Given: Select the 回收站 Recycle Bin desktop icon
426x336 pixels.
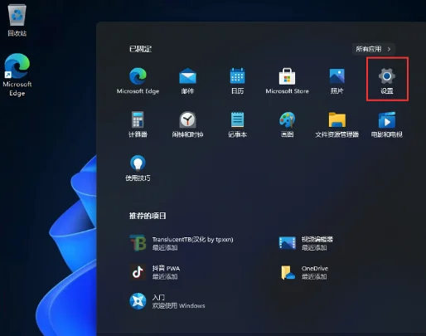Looking at the screenshot, I should tap(17, 21).
